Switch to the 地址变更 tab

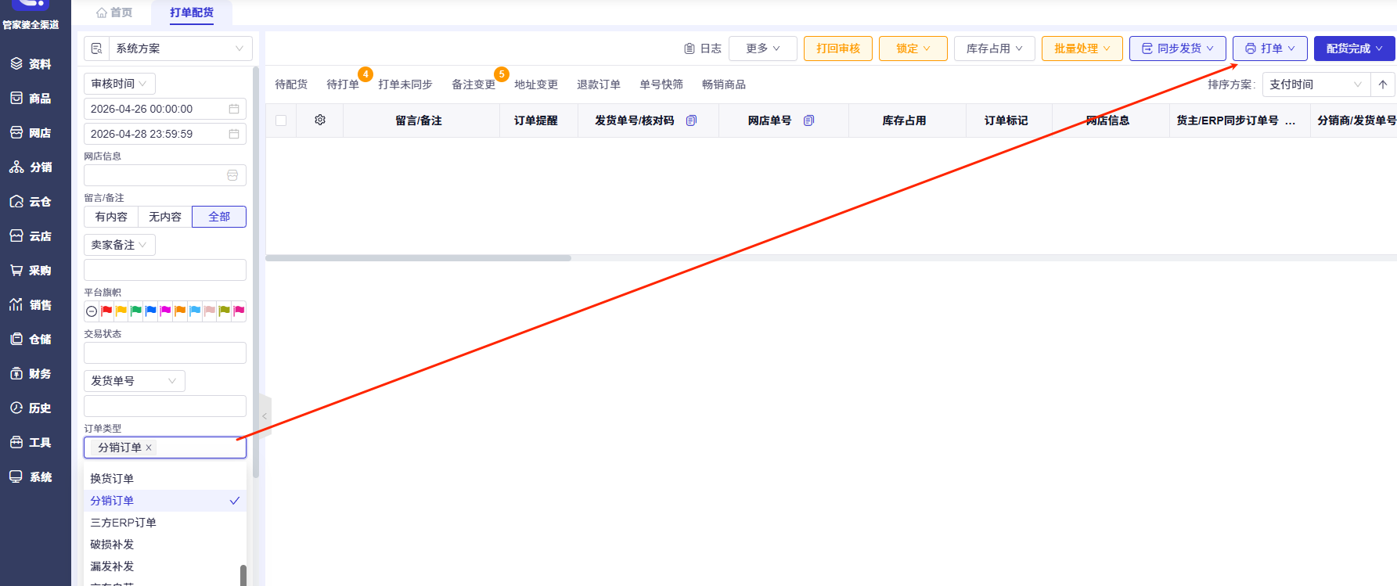click(x=536, y=84)
